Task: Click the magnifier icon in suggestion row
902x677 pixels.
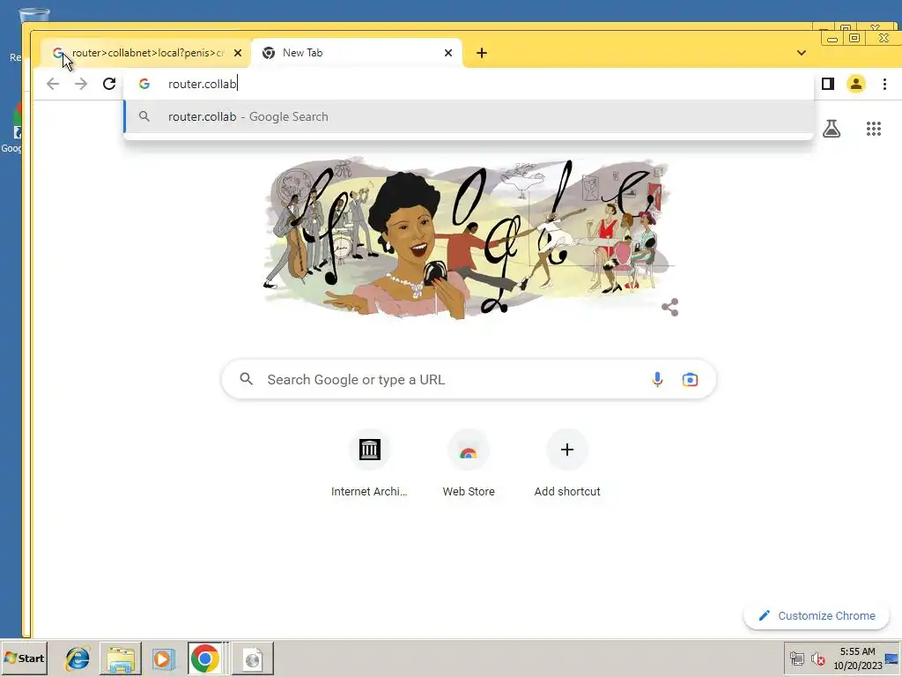Action: pos(144,117)
